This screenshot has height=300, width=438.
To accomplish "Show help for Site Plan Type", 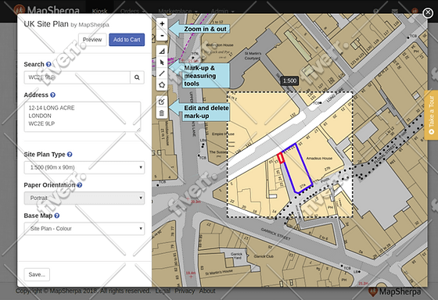I will (70, 155).
